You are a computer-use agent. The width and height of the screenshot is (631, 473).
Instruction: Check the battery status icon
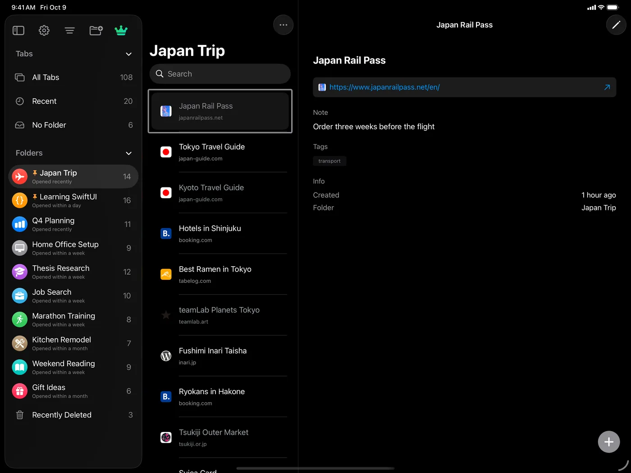point(613,7)
